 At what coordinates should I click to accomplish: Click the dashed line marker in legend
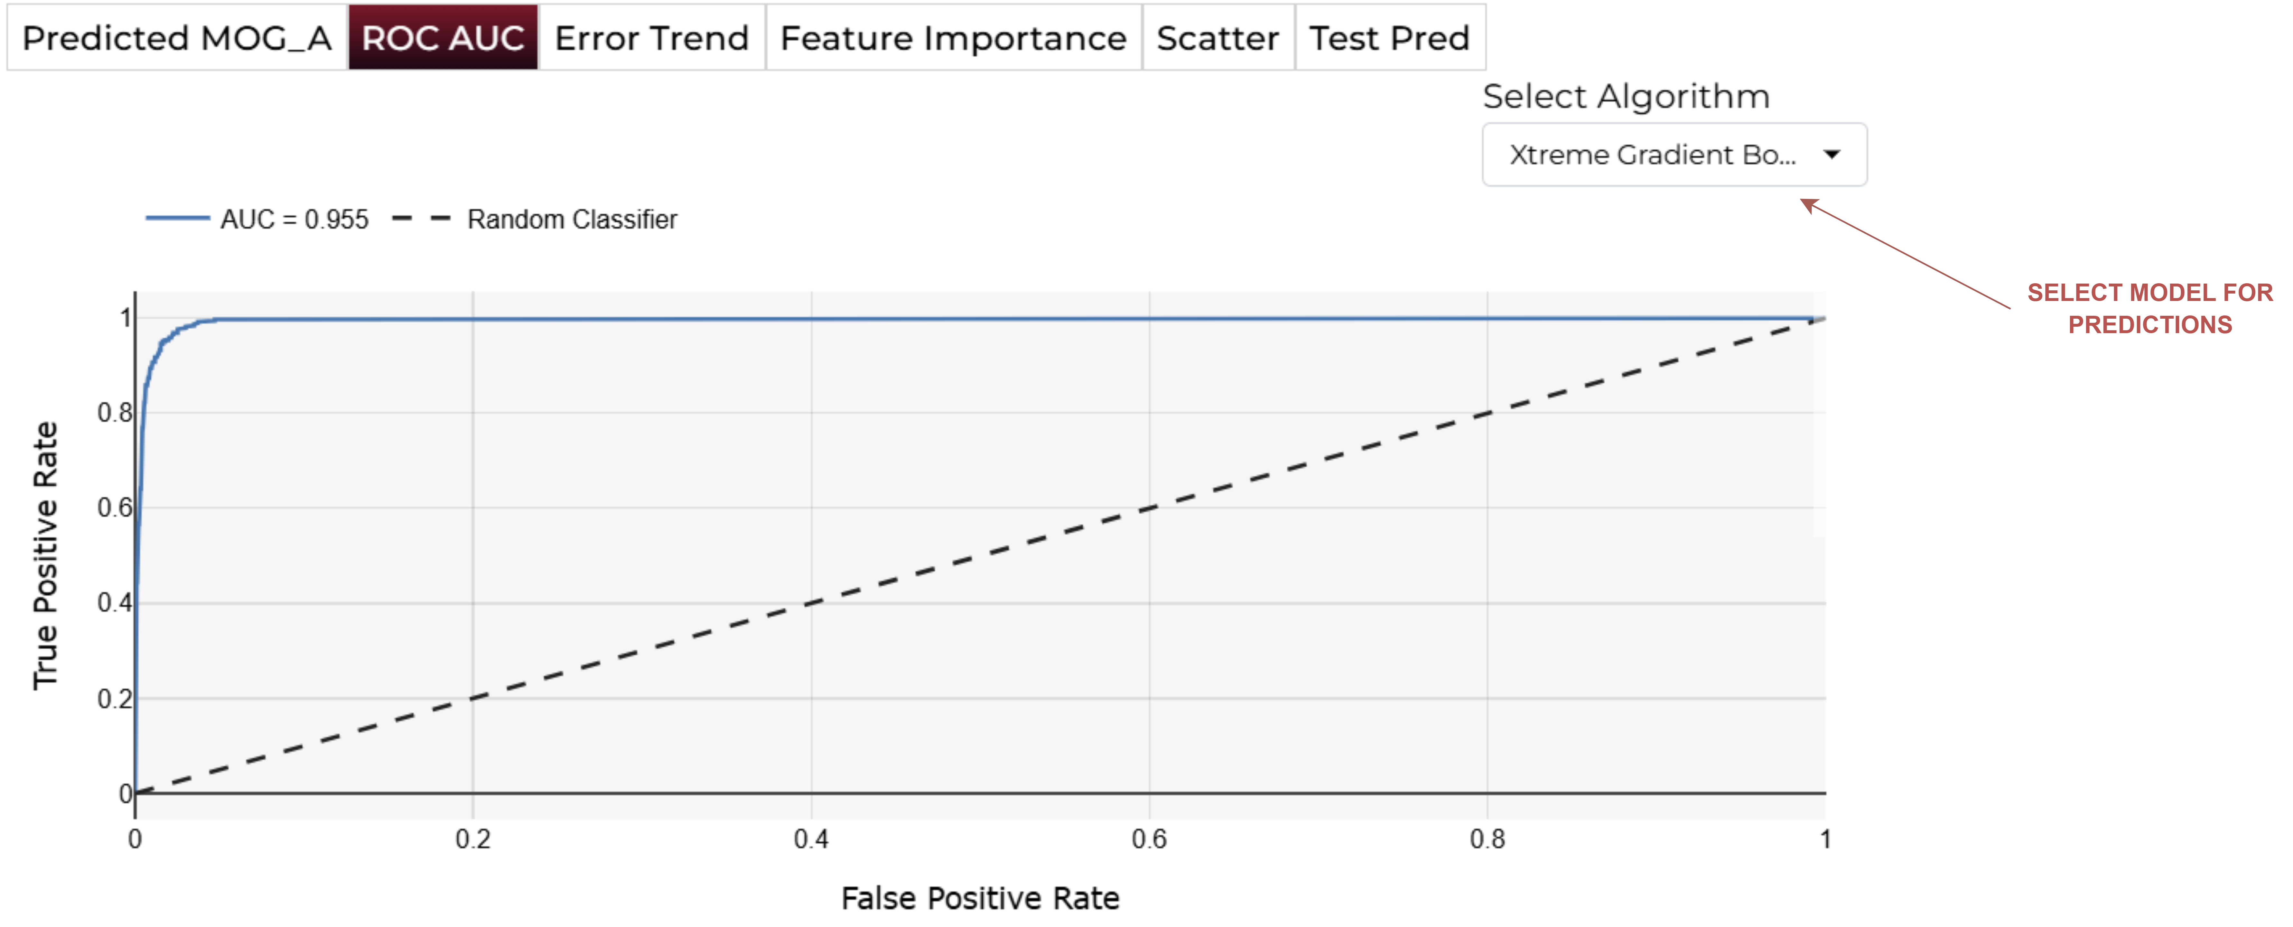click(x=421, y=218)
